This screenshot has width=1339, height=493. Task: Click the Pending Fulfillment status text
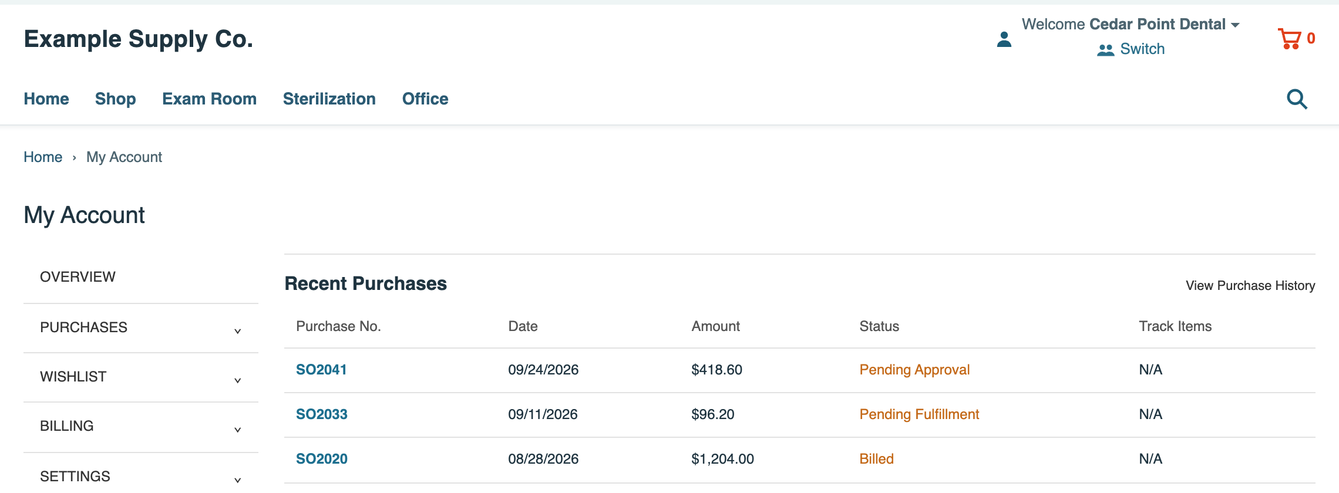919,414
